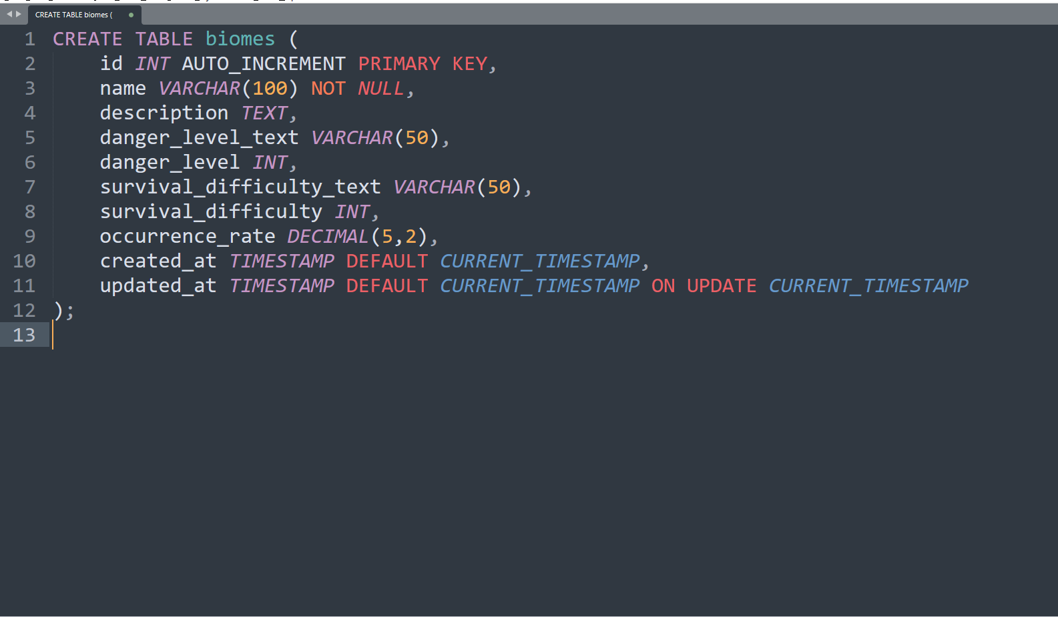Close the unsaved tab via its dot
This screenshot has width=1058, height=617.
coord(131,15)
